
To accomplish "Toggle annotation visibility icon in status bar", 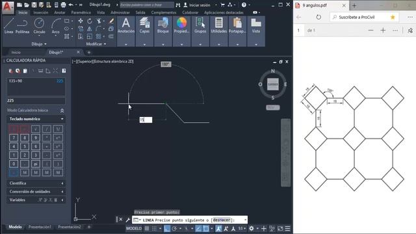I will click(218, 228).
